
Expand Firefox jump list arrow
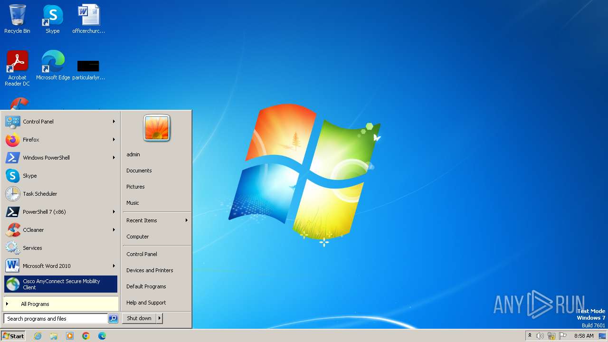(114, 140)
